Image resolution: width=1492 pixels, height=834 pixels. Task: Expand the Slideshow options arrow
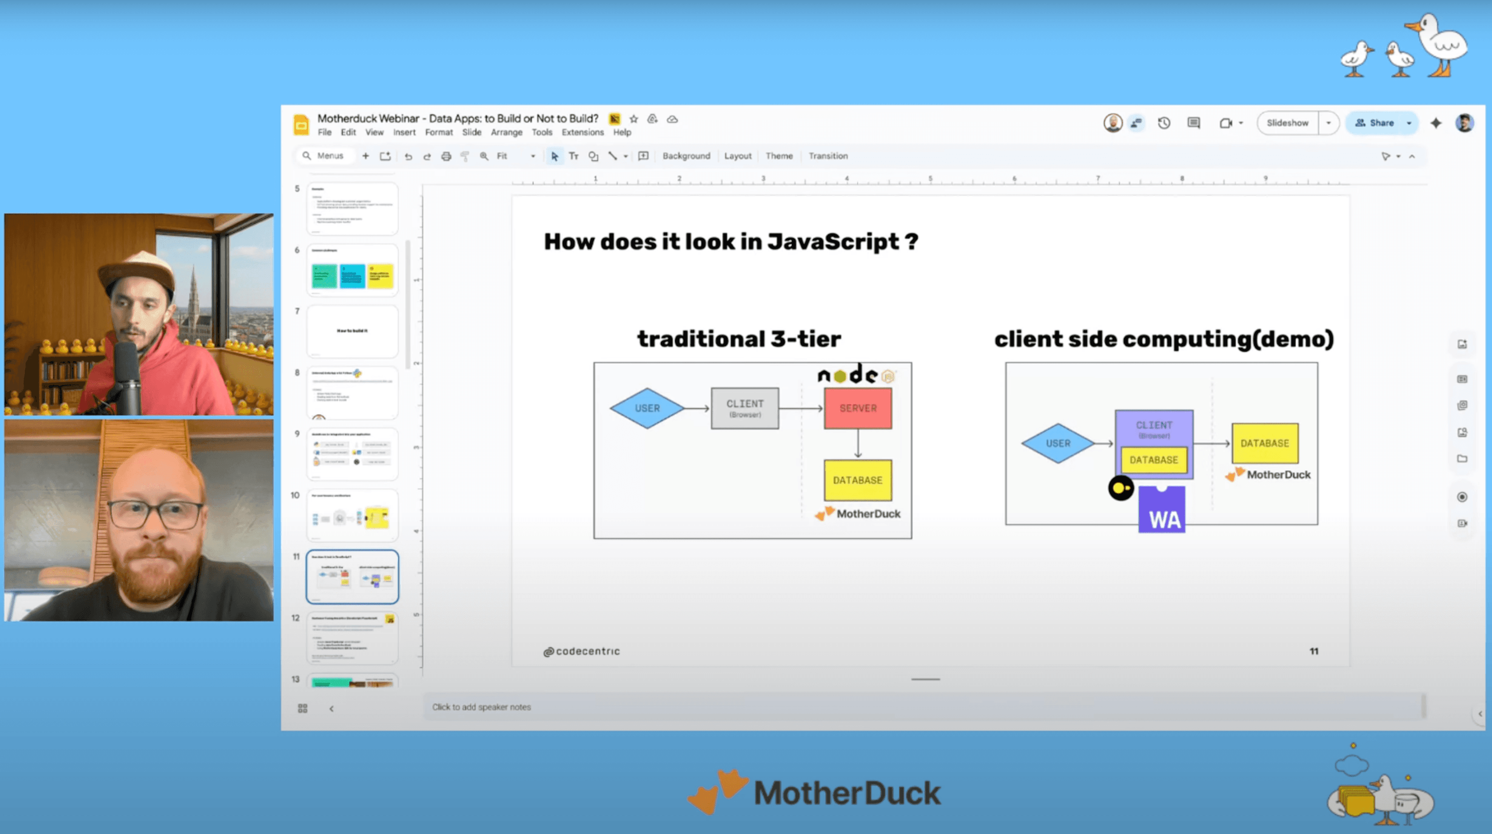pos(1329,123)
